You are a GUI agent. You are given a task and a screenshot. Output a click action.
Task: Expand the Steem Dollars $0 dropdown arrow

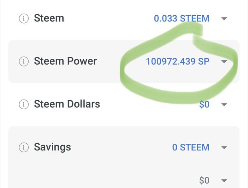point(224,105)
